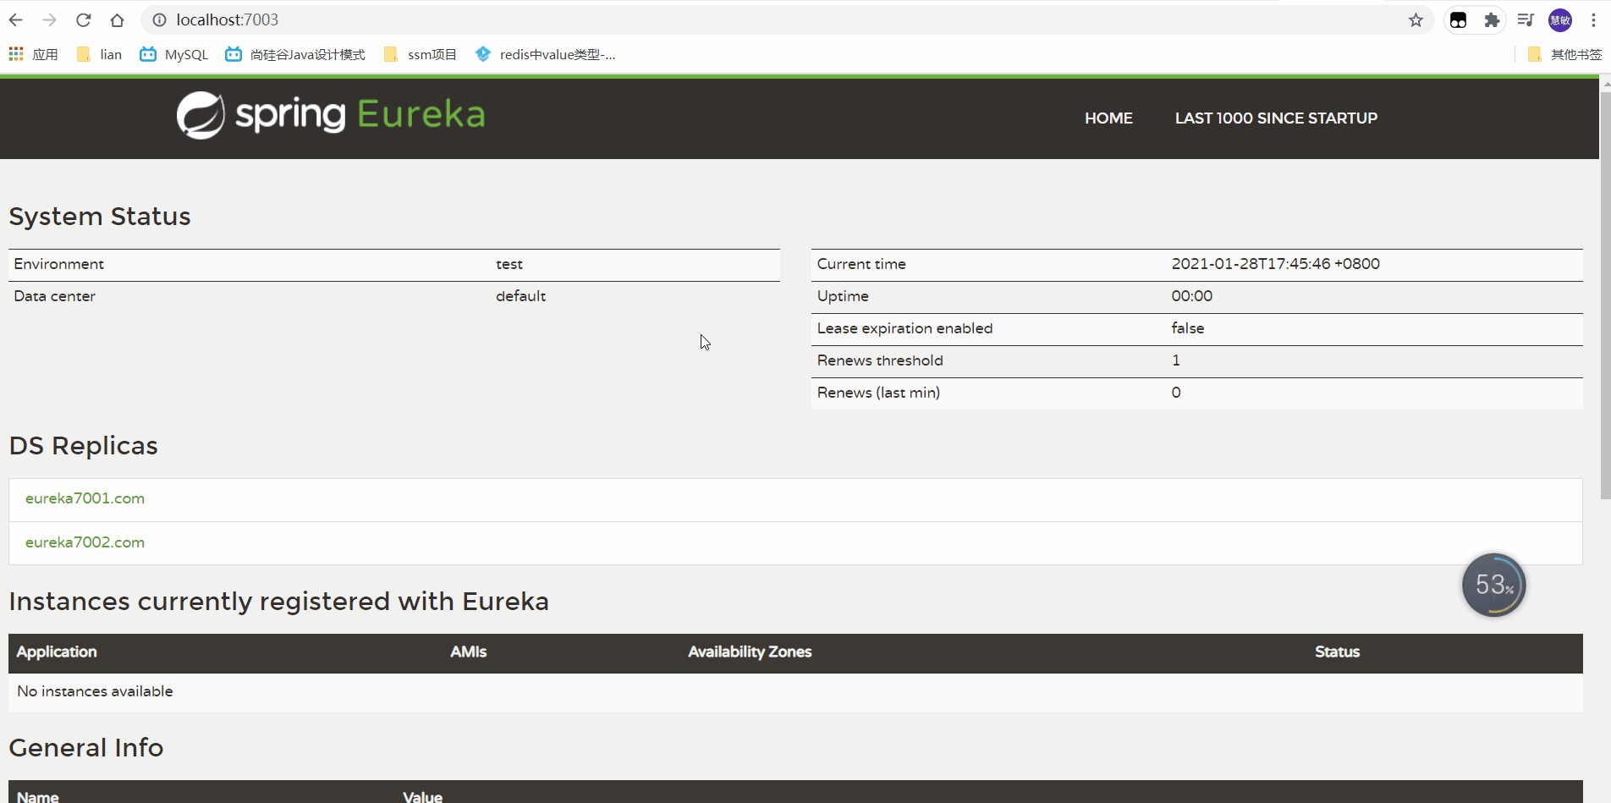The width and height of the screenshot is (1611, 803).
Task: Click the 53% floating circle widget
Action: click(x=1493, y=585)
